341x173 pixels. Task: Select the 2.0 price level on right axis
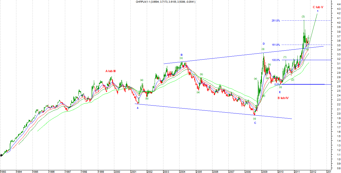pyautogui.click(x=338, y=113)
